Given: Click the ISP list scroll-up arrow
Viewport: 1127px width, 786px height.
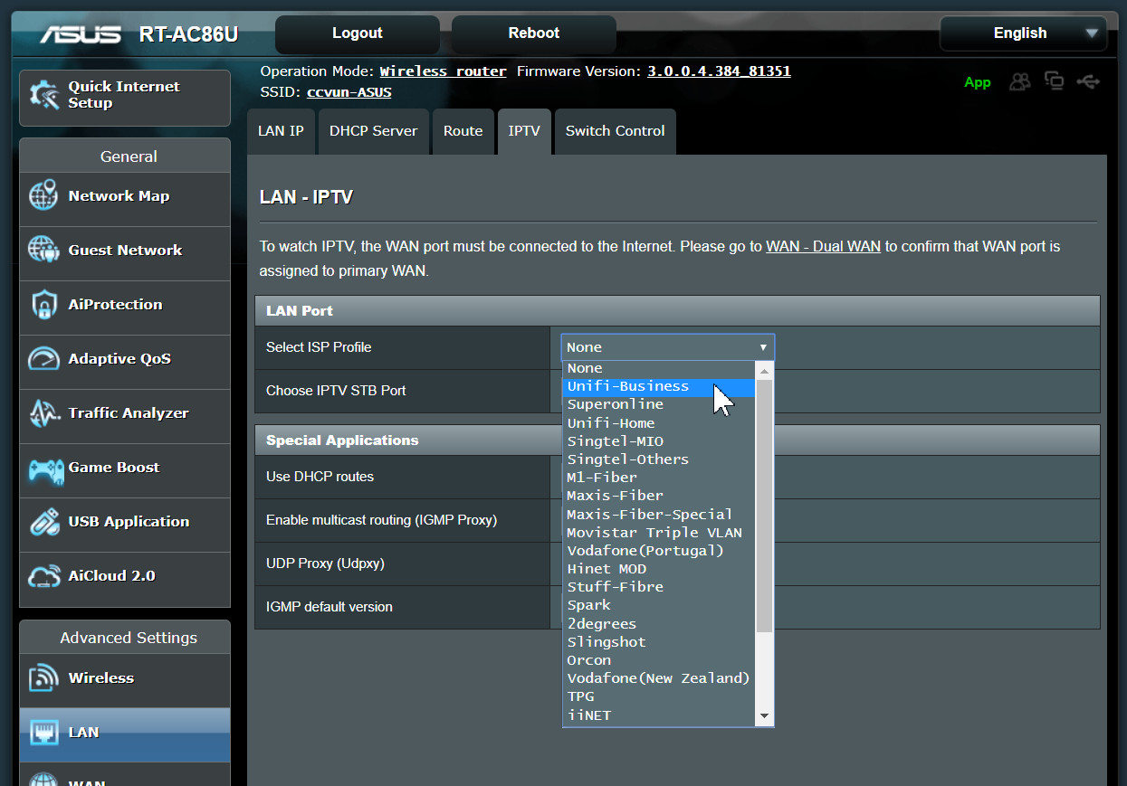Looking at the screenshot, I should [x=765, y=371].
